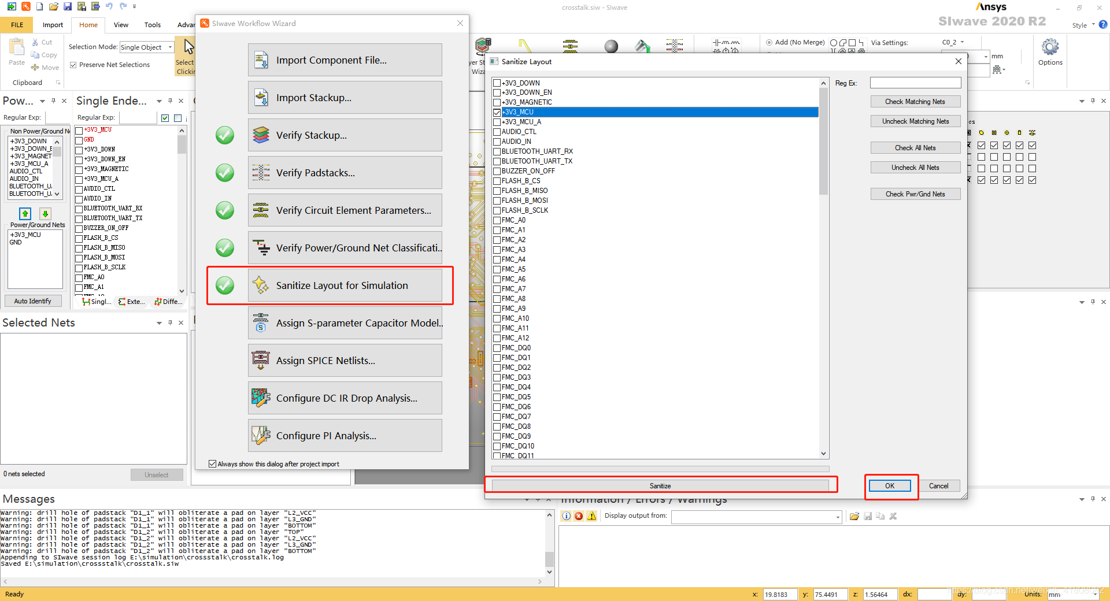Click the Verify Padstacks icon

(x=261, y=173)
